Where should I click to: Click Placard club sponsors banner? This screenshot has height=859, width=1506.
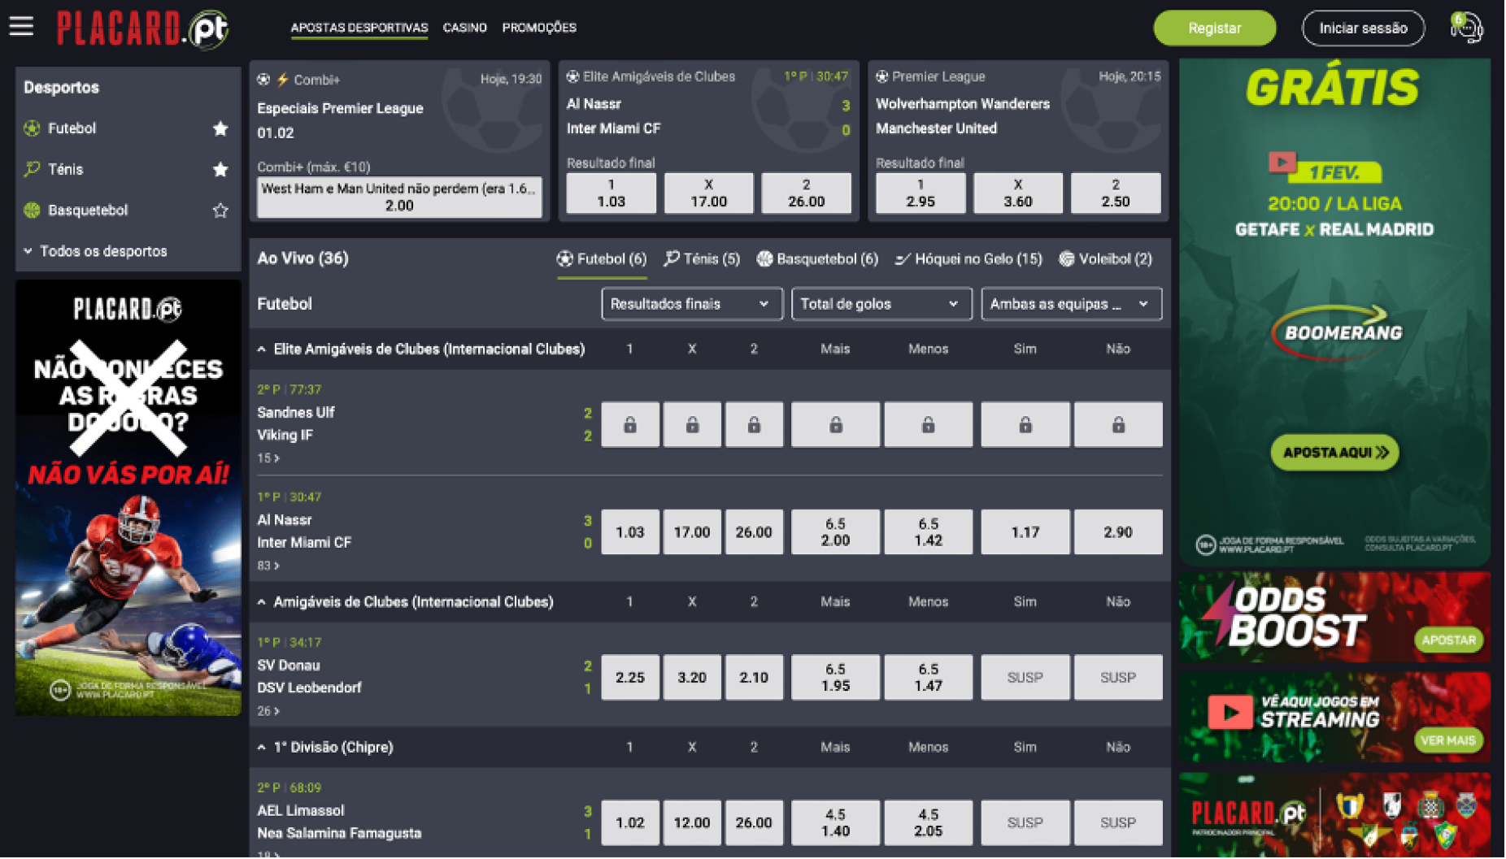point(1336,815)
